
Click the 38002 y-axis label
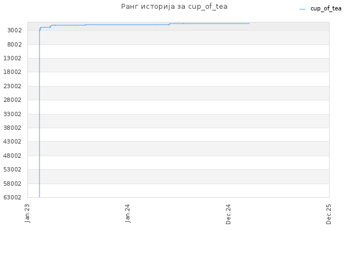coord(13,128)
